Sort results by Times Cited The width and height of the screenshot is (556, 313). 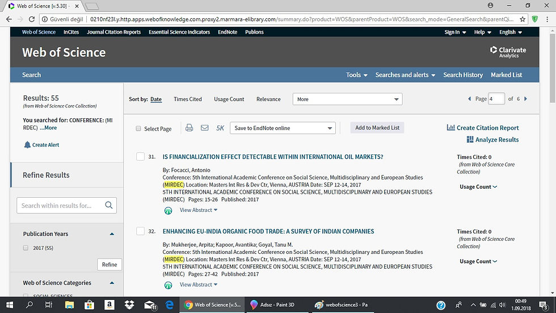click(x=188, y=99)
